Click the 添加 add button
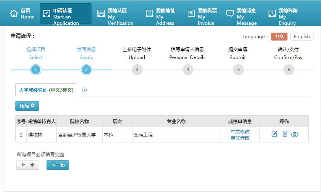Screen dimensions: 321x192 27,106
